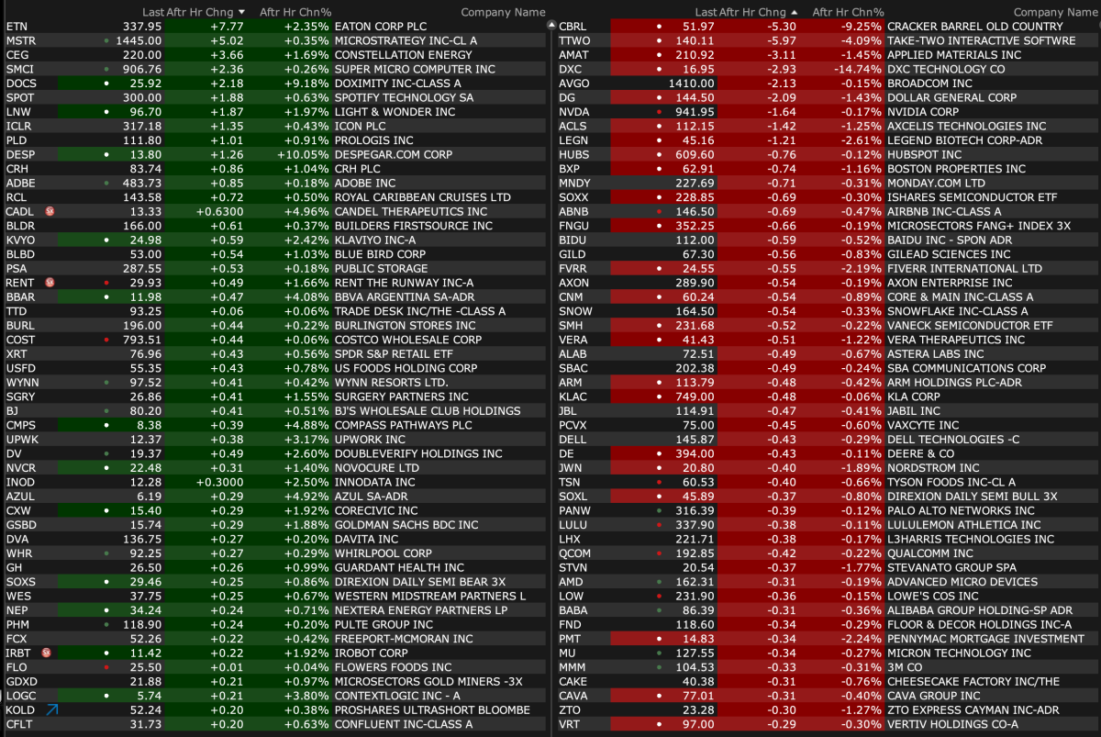
Task: Click the Company Name header in losers table
Action: (1055, 12)
